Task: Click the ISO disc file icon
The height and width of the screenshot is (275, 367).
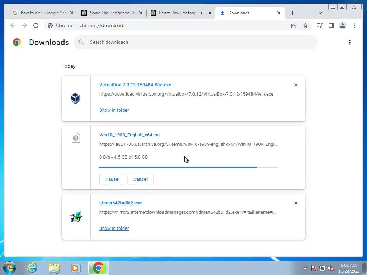Action: [76, 138]
